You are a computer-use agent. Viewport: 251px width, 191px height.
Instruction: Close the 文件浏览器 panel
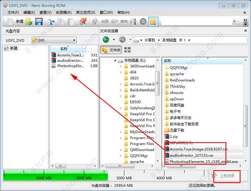coord(246,30)
